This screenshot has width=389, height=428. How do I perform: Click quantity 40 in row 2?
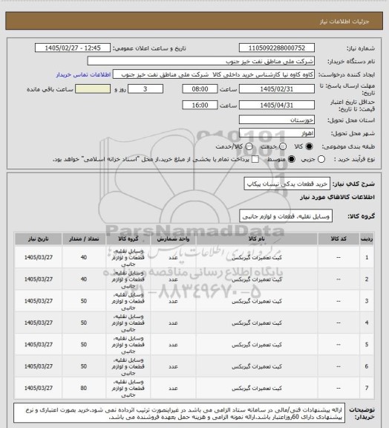(84, 279)
